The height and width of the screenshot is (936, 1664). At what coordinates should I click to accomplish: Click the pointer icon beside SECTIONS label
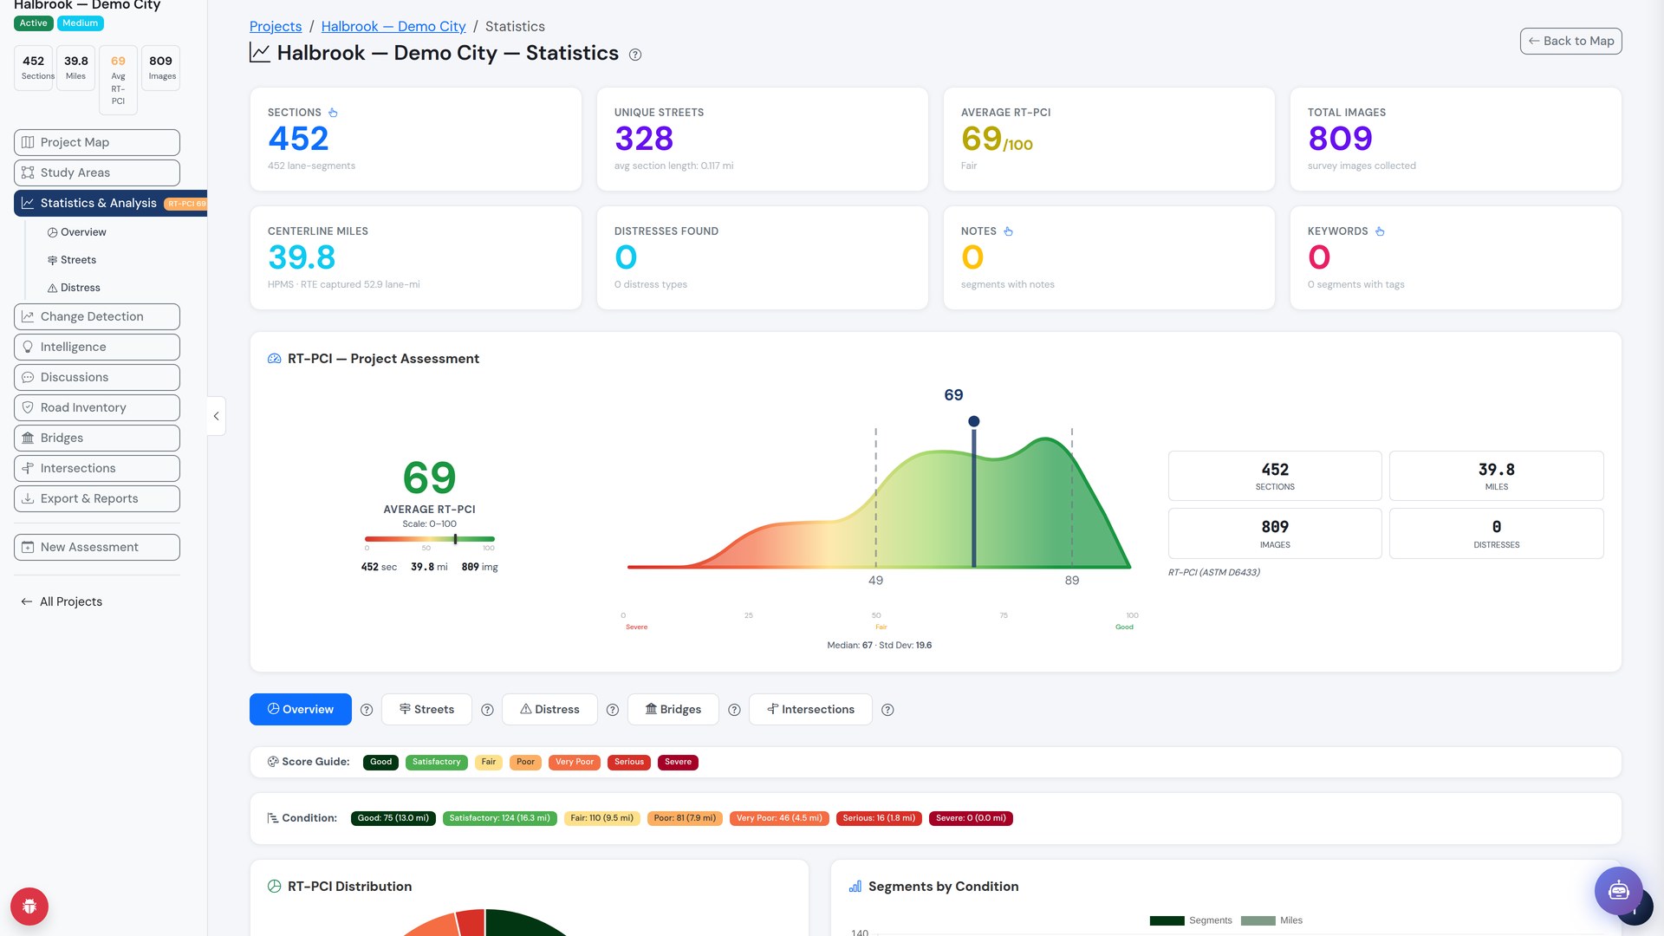[x=333, y=113]
